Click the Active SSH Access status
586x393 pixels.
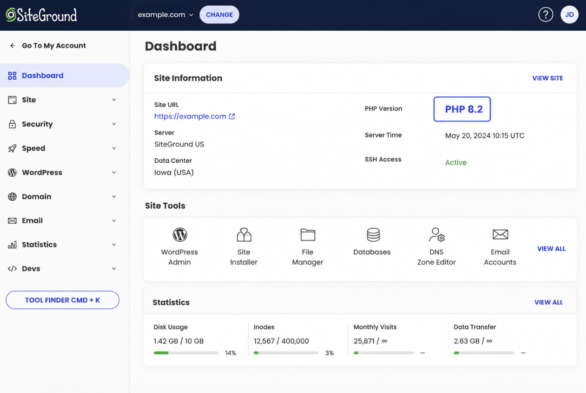coord(456,162)
